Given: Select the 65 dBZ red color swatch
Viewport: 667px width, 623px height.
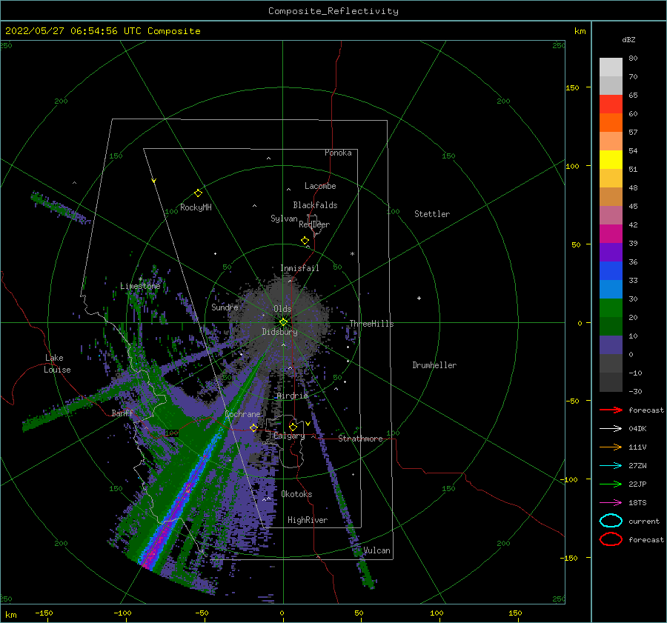Looking at the screenshot, I should [x=611, y=104].
